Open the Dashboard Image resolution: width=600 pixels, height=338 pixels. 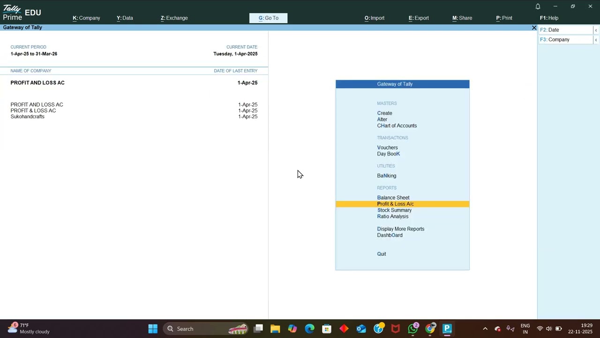tap(390, 235)
